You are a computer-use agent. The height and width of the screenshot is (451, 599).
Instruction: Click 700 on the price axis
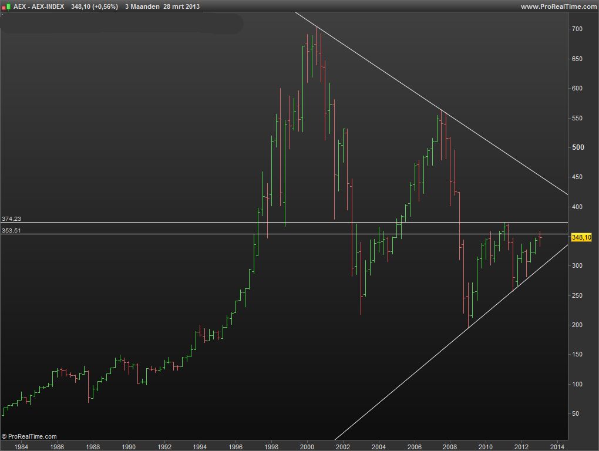pyautogui.click(x=577, y=29)
